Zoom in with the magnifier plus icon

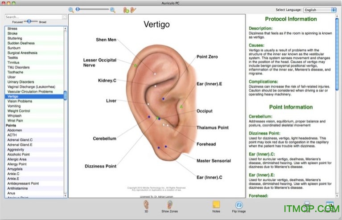[112, 10]
